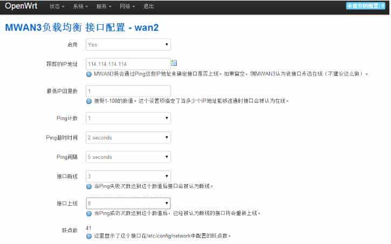Click info icon under 接口断线 dropdown
Viewport: 391px width, 244px height.
tap(89, 186)
